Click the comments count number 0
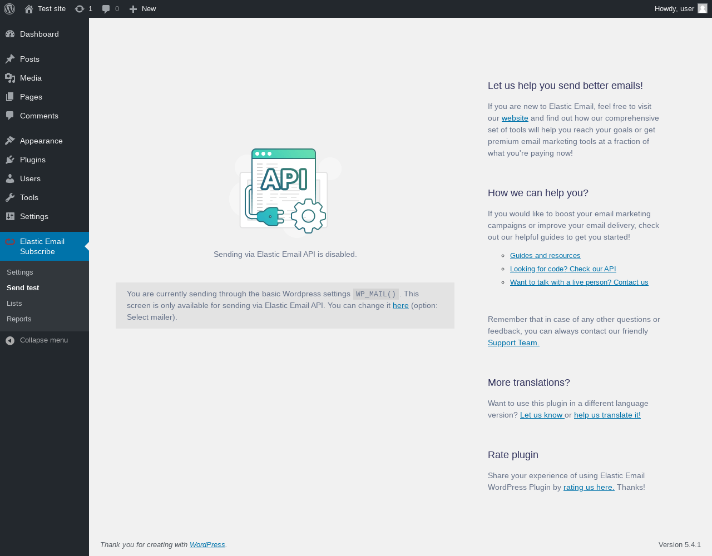This screenshot has height=556, width=712. (117, 9)
